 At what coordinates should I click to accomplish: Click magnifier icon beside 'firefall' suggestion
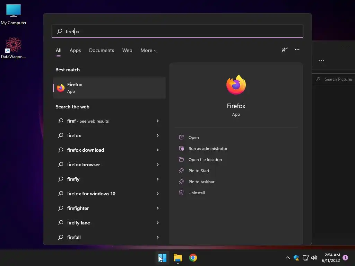(x=61, y=237)
